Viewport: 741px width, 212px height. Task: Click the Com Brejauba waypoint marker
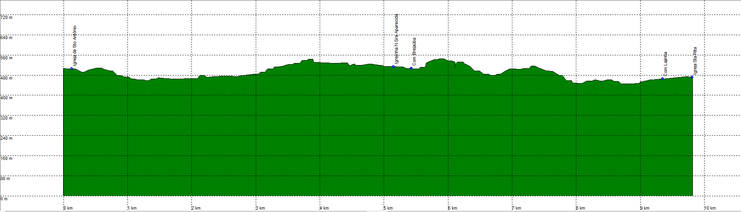pyautogui.click(x=411, y=68)
